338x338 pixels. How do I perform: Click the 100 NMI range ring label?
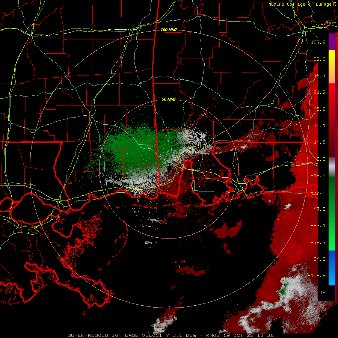169,30
